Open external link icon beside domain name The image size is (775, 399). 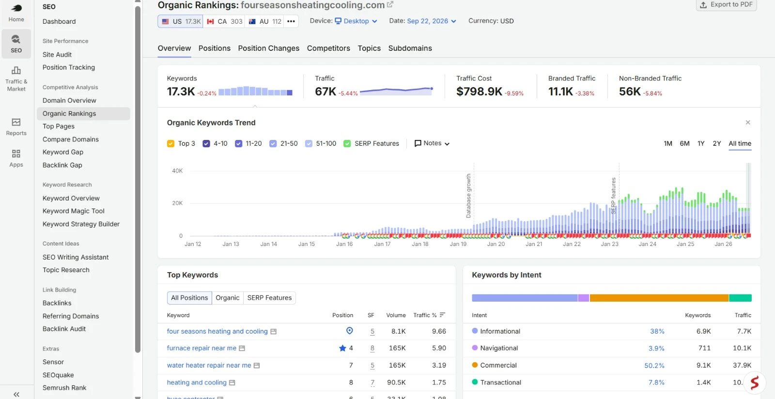click(x=390, y=5)
